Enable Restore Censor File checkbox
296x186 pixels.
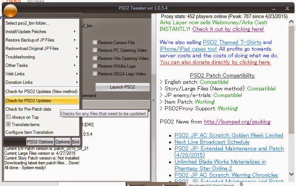[95, 42]
